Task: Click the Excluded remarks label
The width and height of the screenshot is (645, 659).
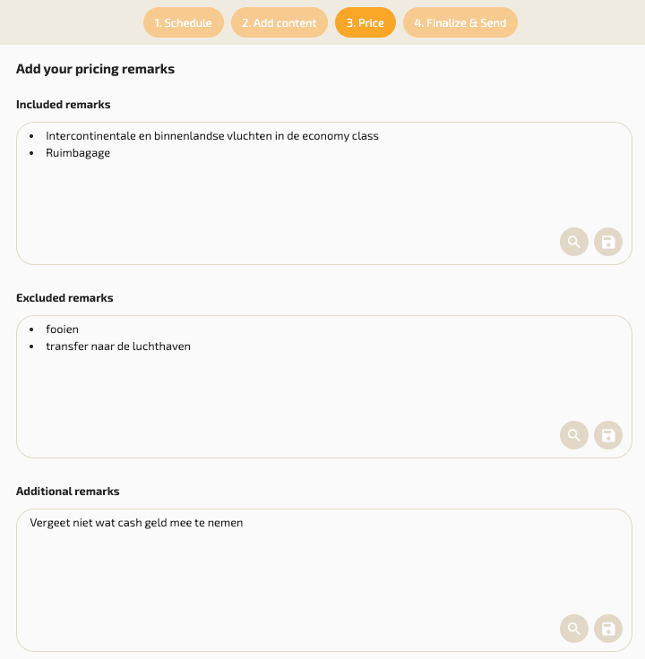Action: (x=64, y=298)
